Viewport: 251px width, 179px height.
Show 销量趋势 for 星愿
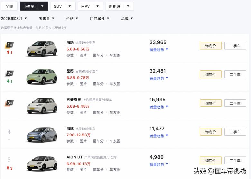[x=159, y=78]
